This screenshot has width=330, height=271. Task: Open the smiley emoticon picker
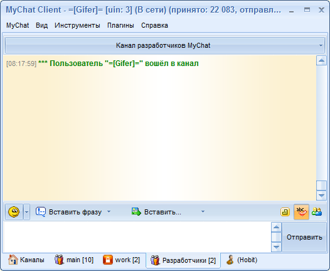(14, 212)
